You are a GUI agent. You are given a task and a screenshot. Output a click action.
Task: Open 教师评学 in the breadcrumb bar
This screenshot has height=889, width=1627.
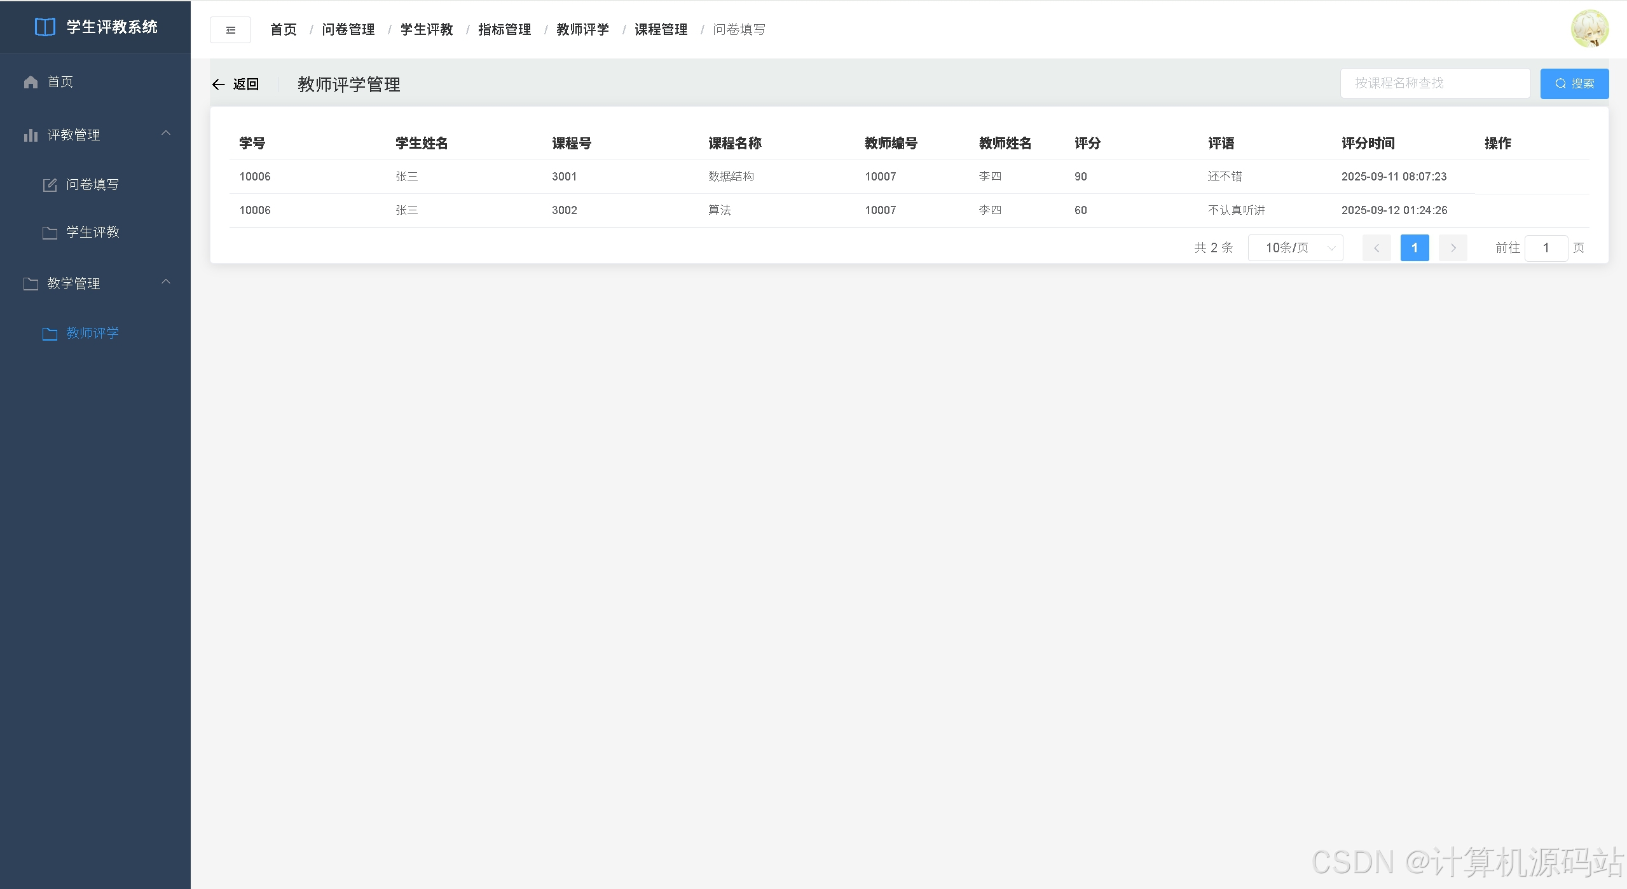583,30
